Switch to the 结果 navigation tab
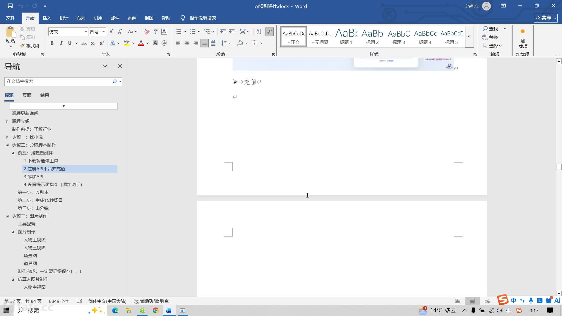Screen dimensions: 562x316 pyautogui.click(x=45, y=95)
